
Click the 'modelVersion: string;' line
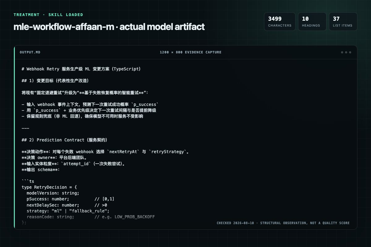pos(53,193)
